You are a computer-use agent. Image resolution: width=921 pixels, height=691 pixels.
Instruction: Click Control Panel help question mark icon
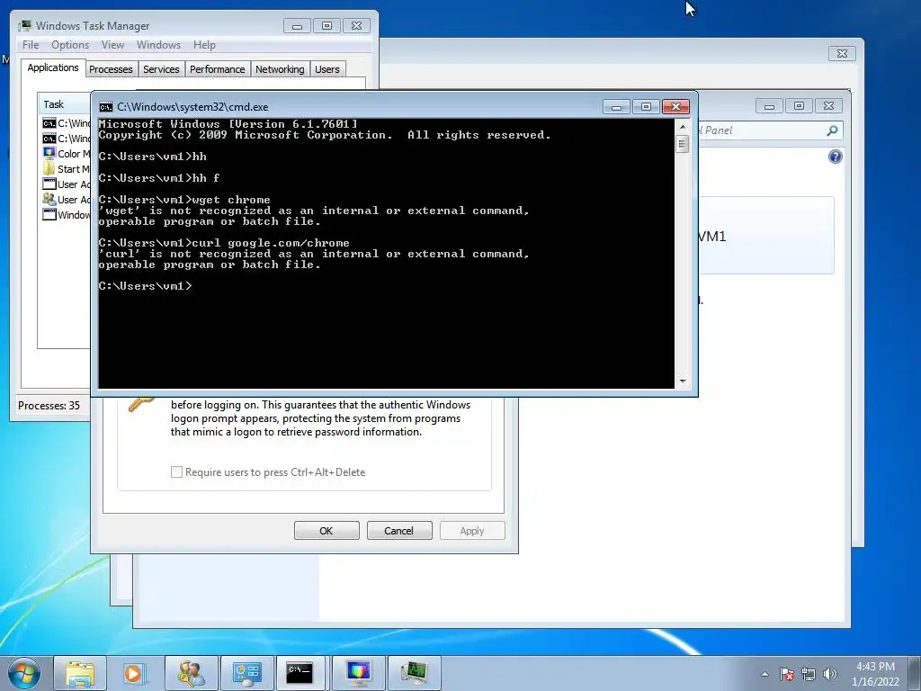click(836, 157)
